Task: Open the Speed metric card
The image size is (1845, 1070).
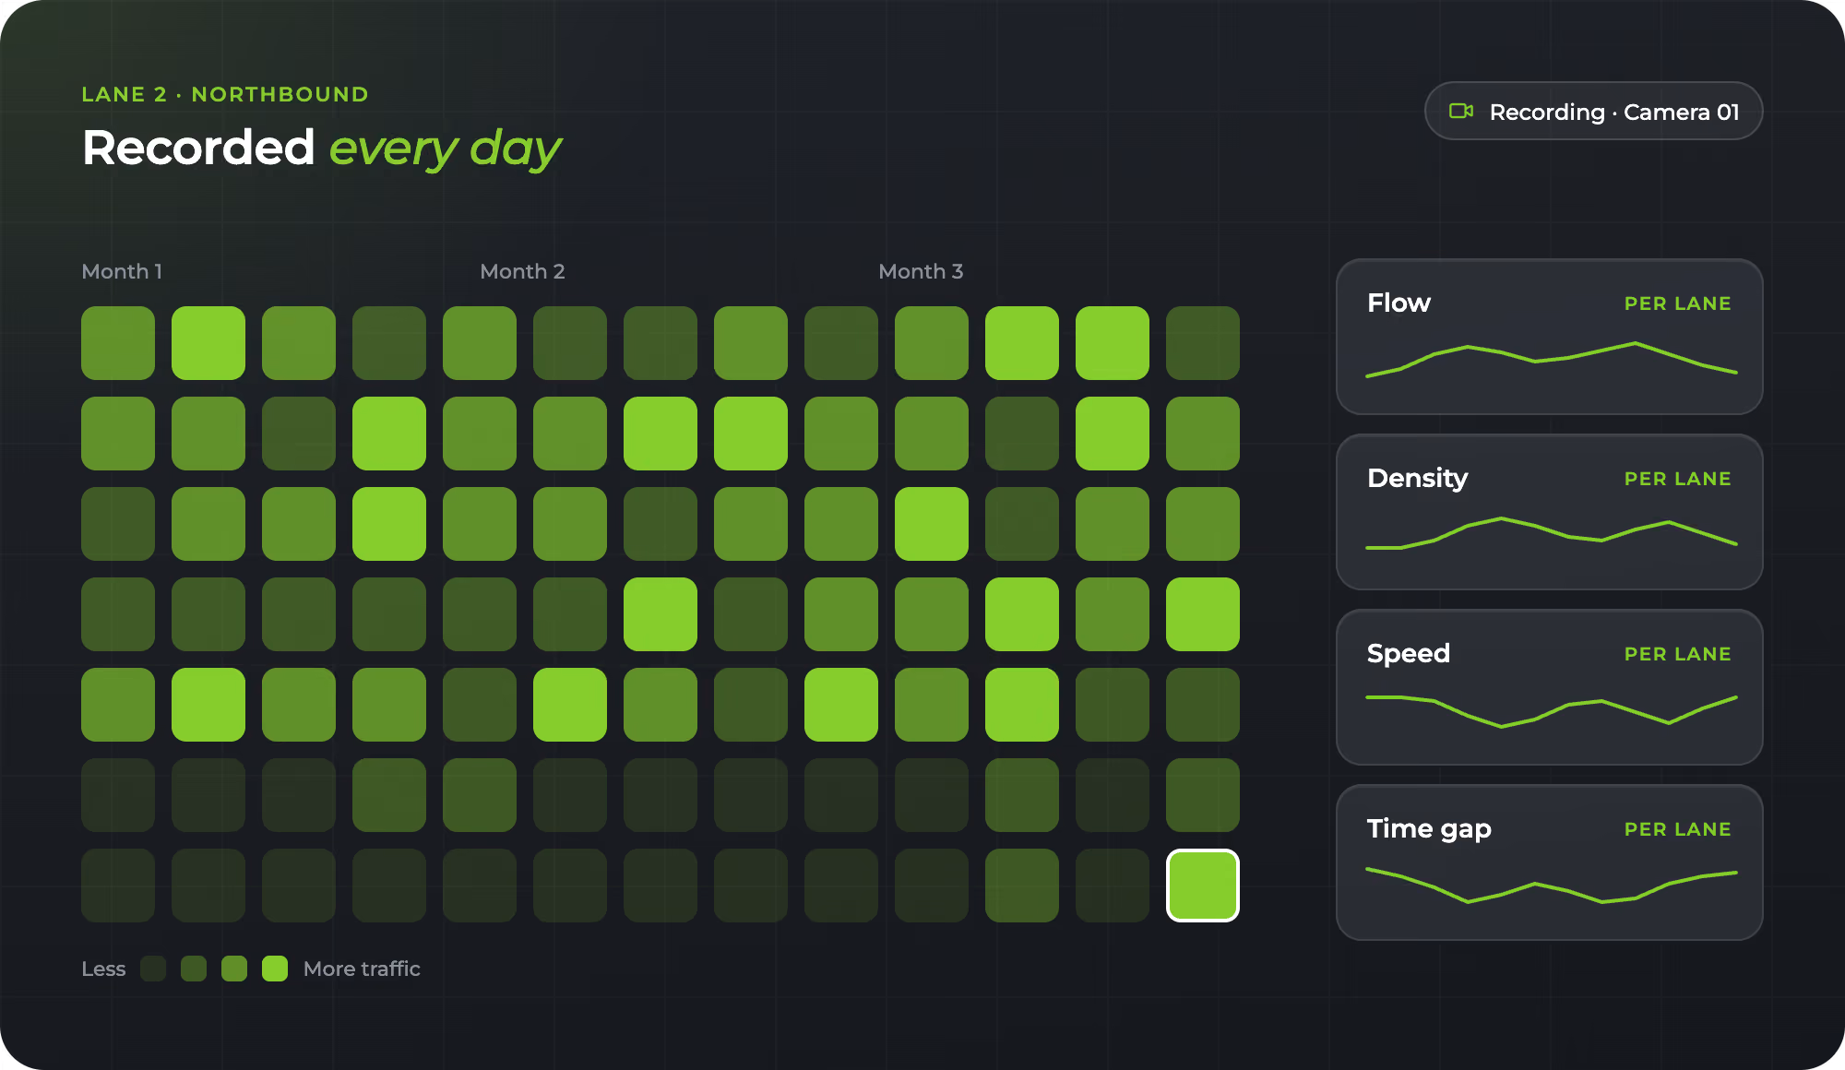Action: click(1549, 687)
